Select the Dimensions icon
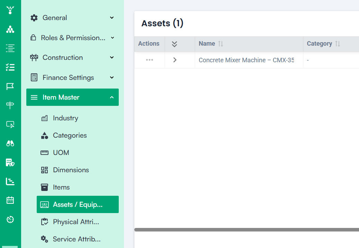This screenshot has width=359, height=248. (45, 170)
